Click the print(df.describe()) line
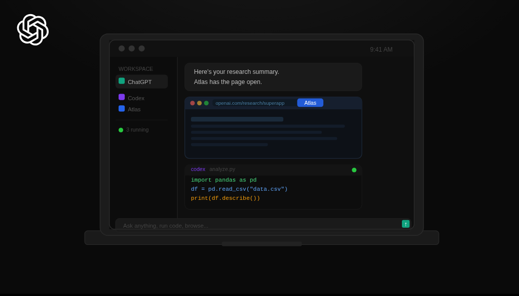The height and width of the screenshot is (296, 519). click(x=226, y=198)
